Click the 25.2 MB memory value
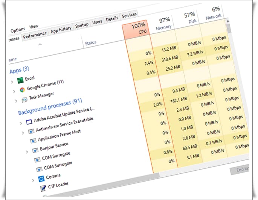The width and height of the screenshot is (258, 200). coord(173,68)
